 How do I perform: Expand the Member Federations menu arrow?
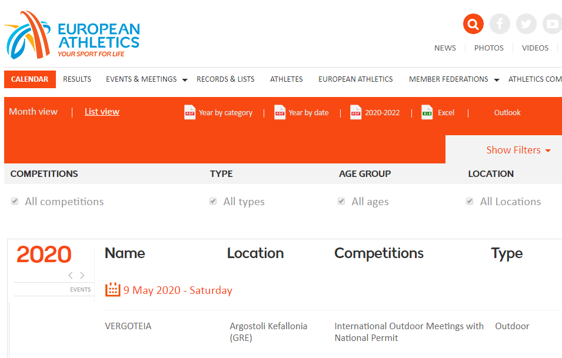496,80
